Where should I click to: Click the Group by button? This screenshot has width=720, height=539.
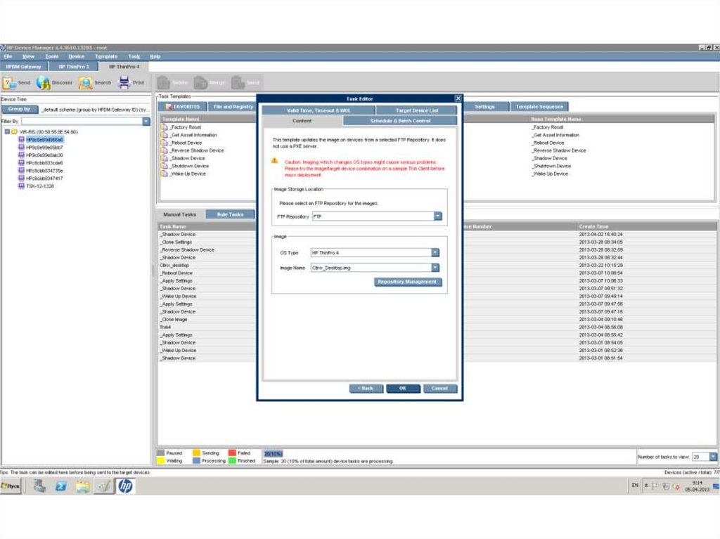tap(19, 109)
